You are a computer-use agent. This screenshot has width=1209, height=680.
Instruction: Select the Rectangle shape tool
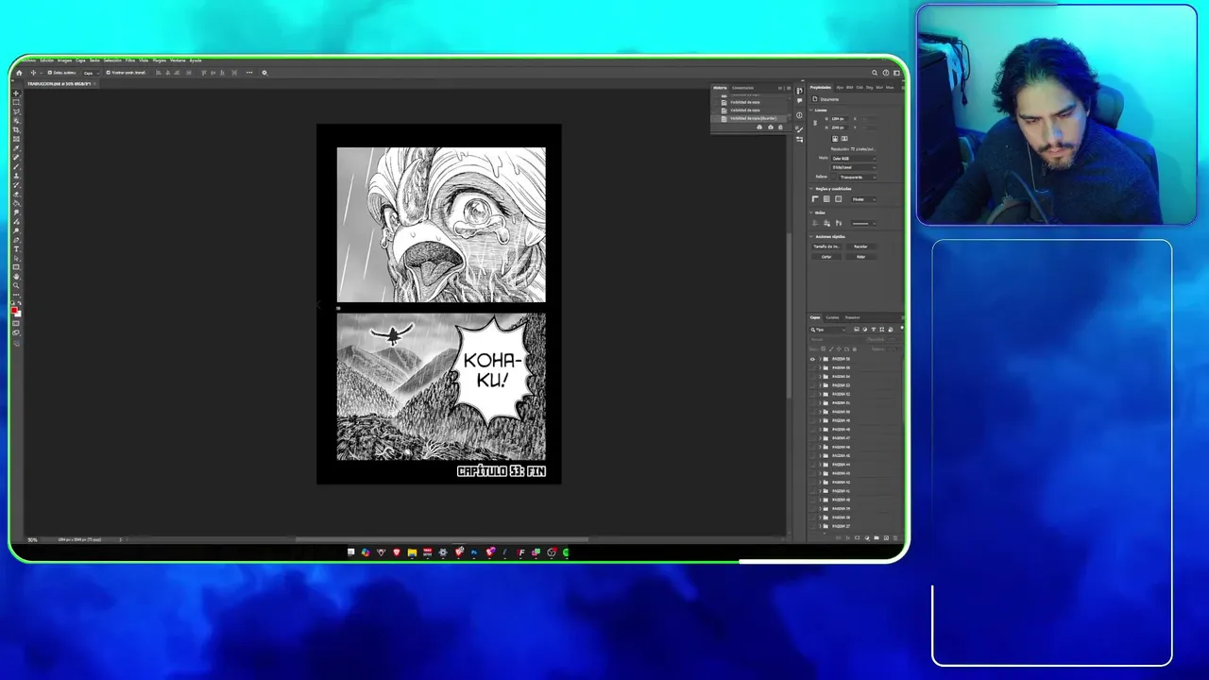(x=16, y=267)
